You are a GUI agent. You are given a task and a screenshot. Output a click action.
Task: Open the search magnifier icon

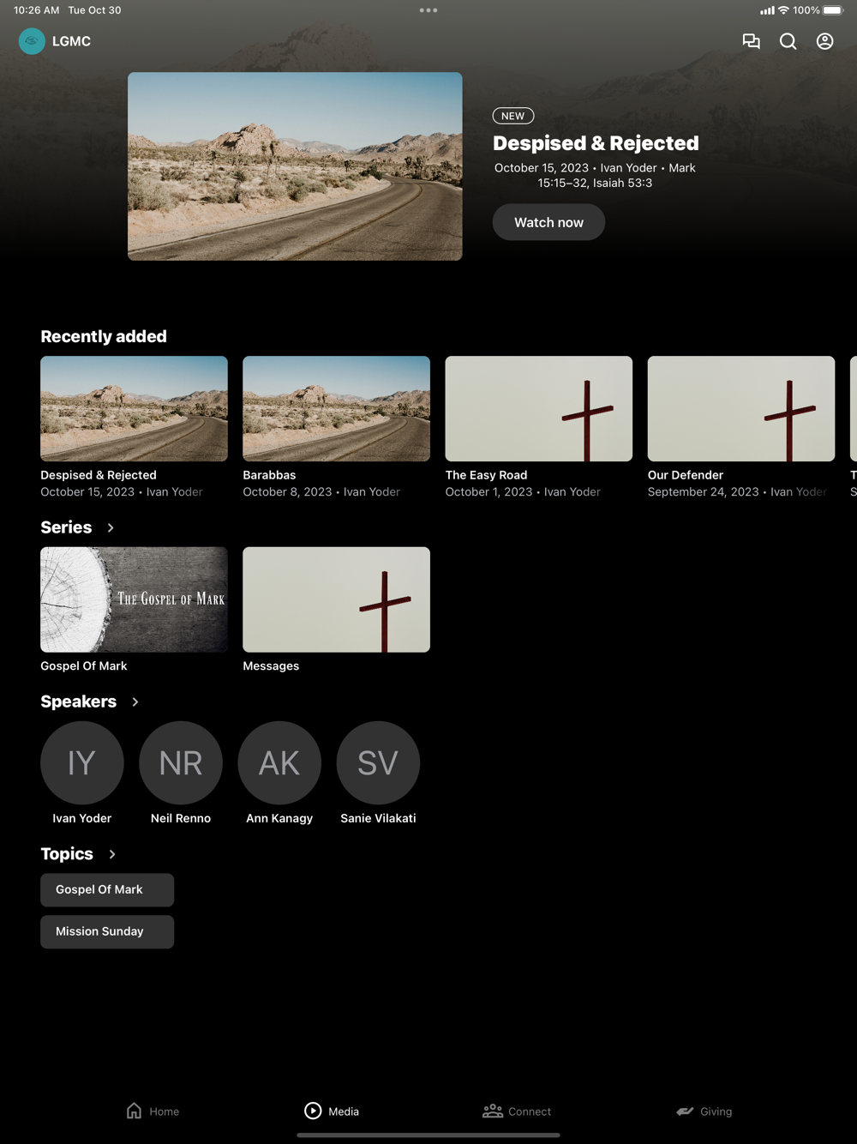point(788,41)
